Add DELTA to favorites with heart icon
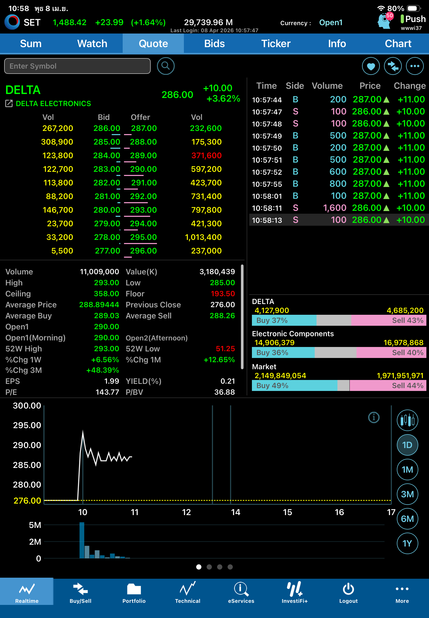This screenshot has width=429, height=618. [x=371, y=66]
